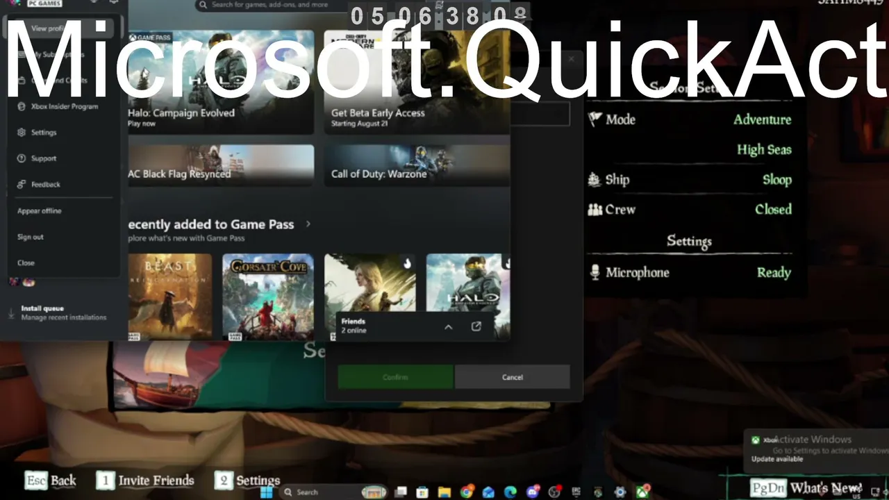
Task: Open the Windows Start menu
Action: (x=266, y=492)
